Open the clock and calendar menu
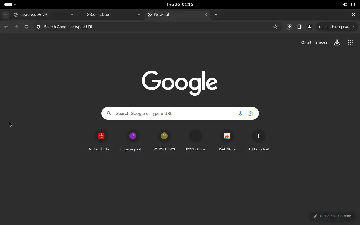The image size is (360, 225). 180,4
